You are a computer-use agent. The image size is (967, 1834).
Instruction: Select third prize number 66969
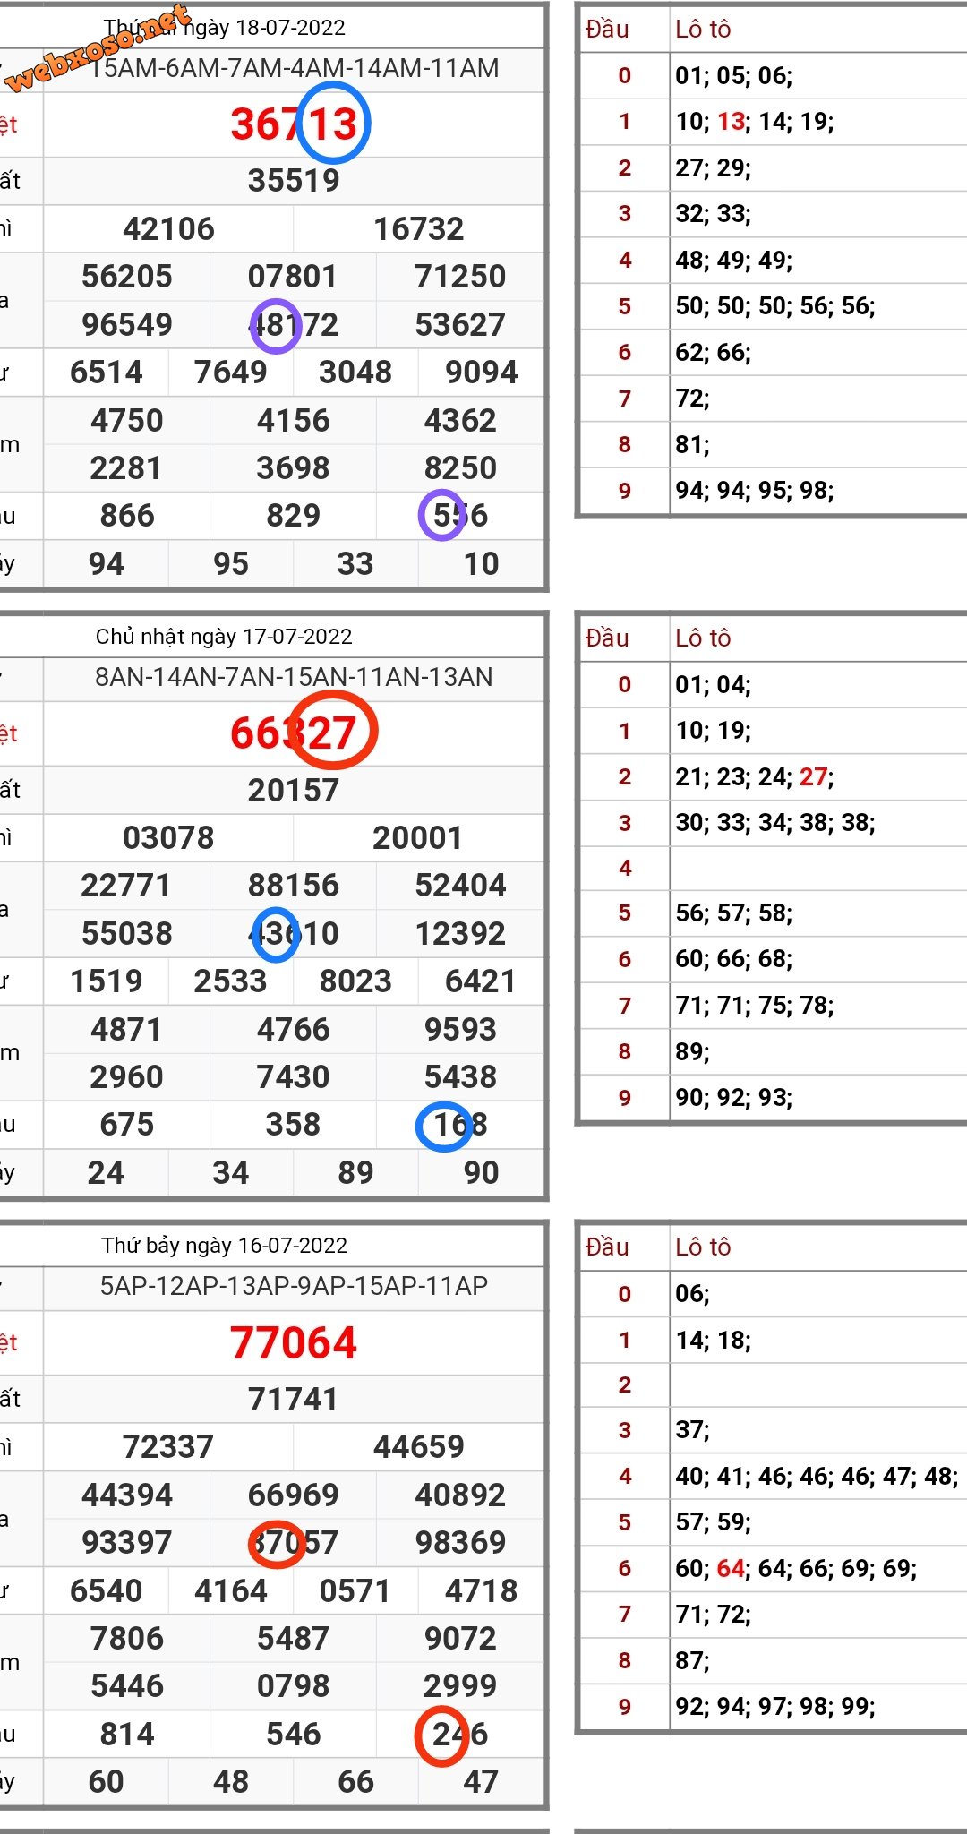(x=294, y=1495)
